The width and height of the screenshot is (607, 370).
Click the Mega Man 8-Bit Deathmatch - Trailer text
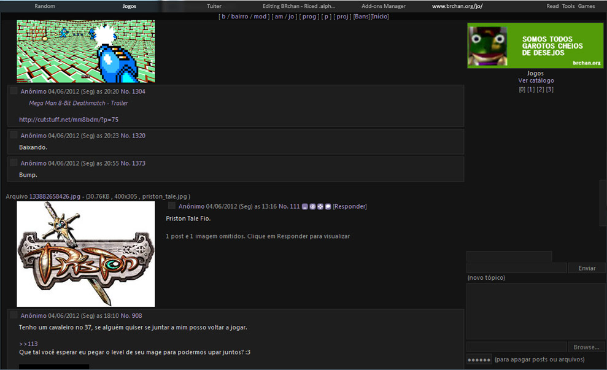pyautogui.click(x=78, y=103)
